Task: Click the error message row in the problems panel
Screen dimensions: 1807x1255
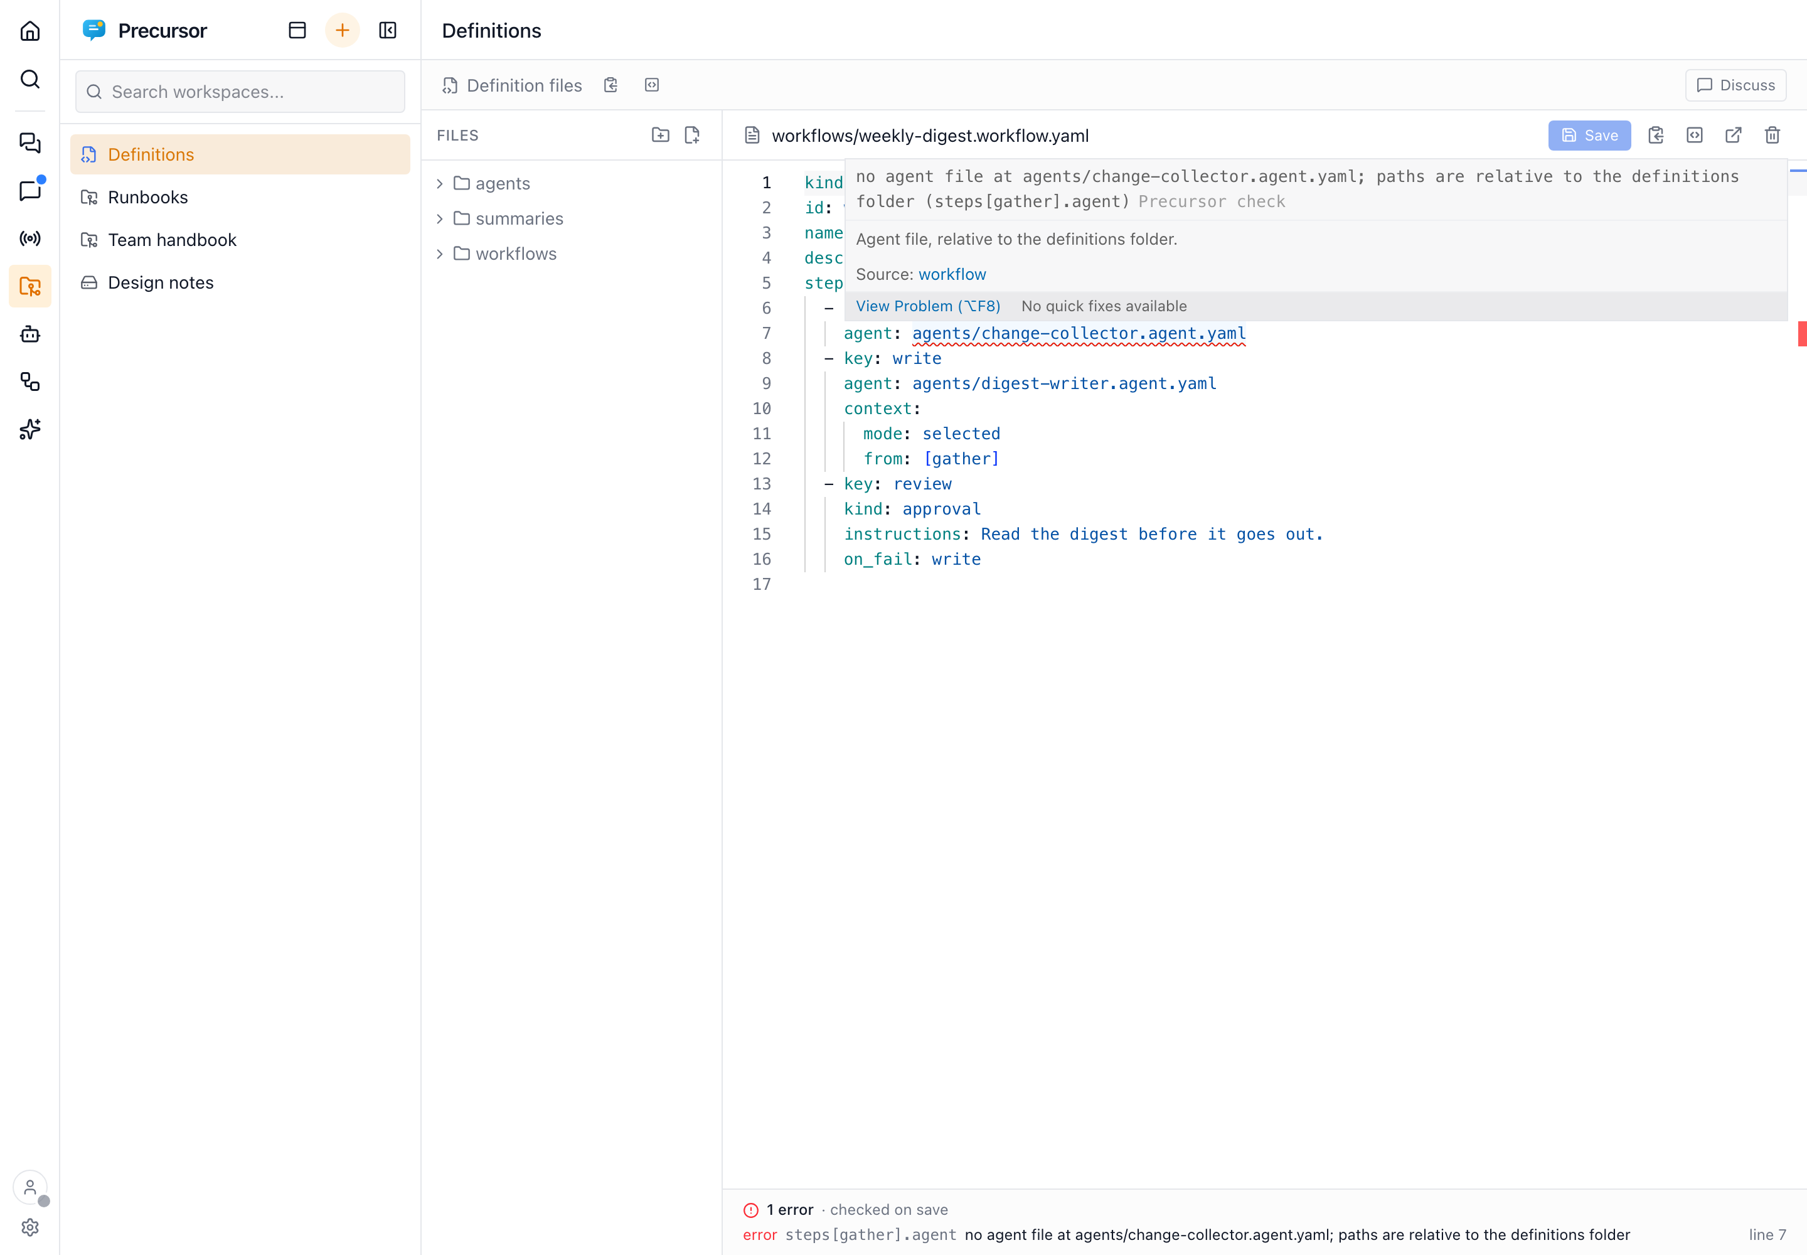Action: [1264, 1234]
